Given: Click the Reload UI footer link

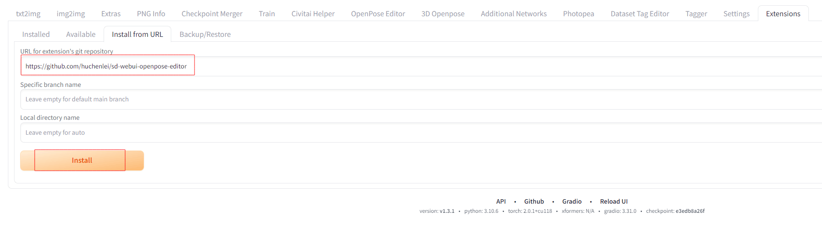Looking at the screenshot, I should (613, 201).
